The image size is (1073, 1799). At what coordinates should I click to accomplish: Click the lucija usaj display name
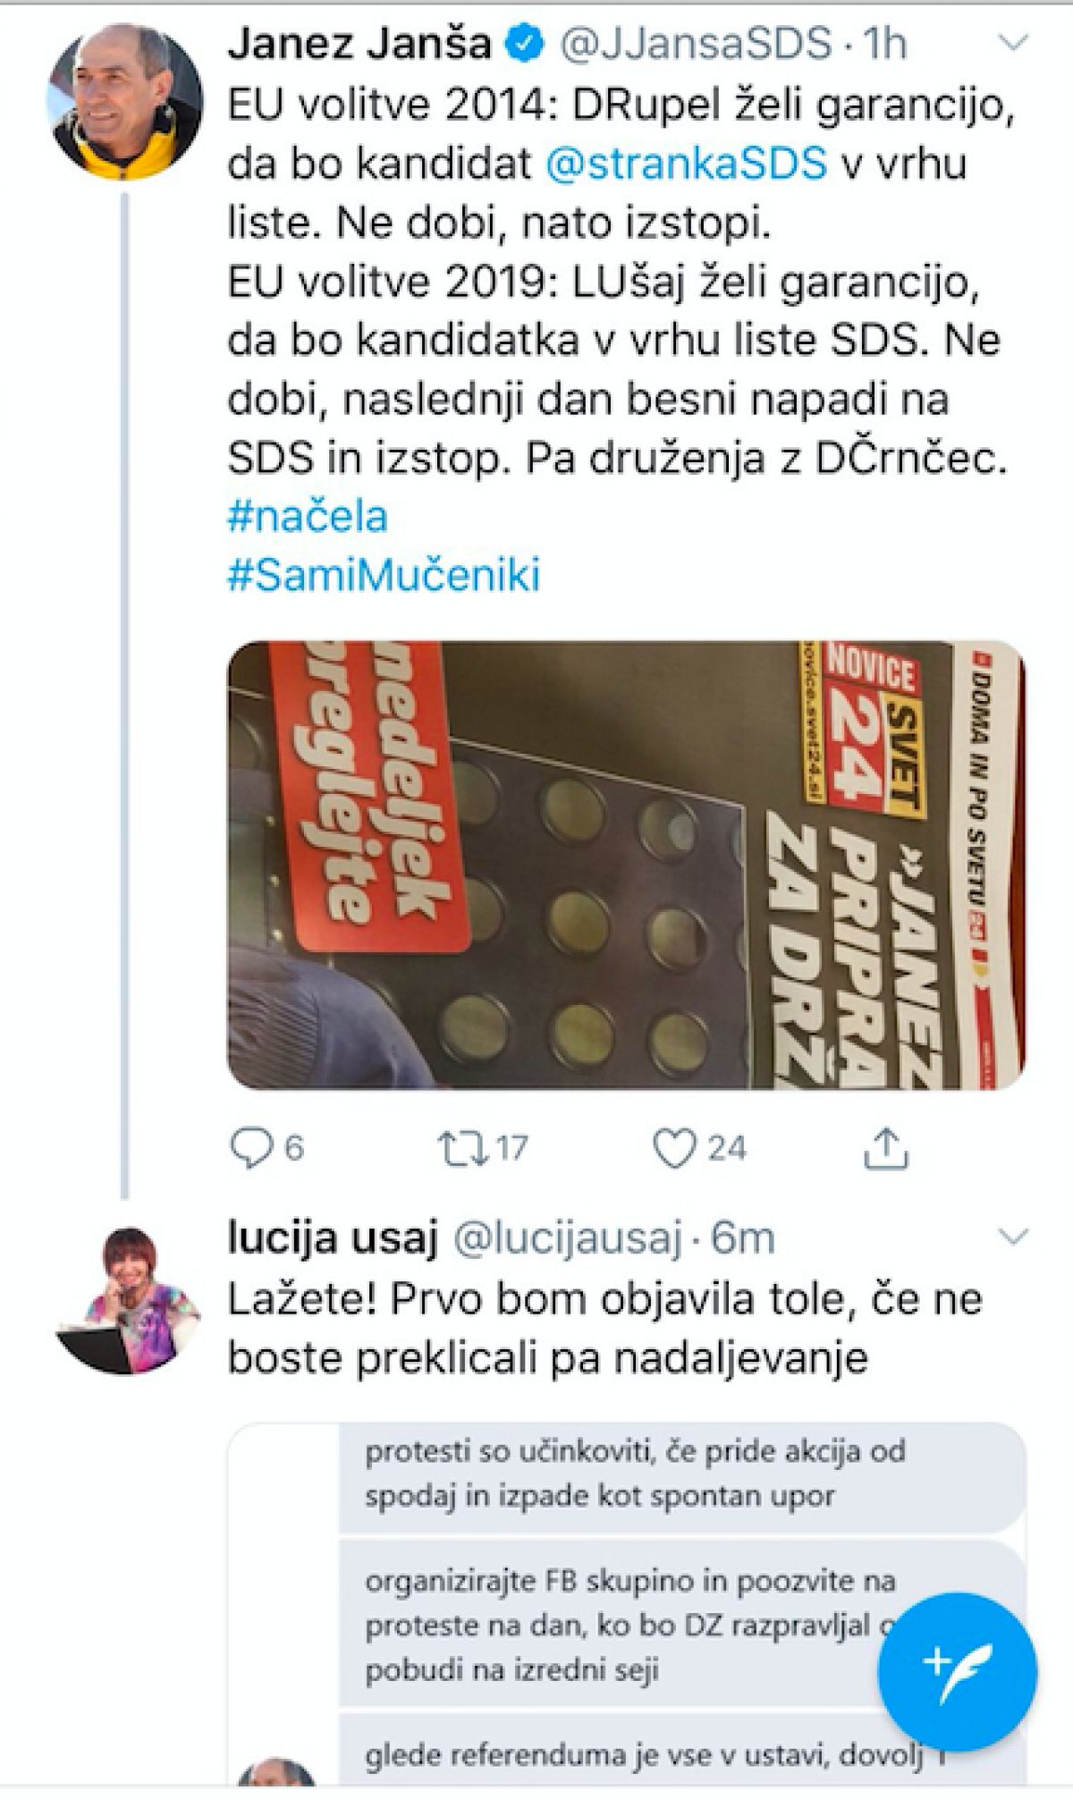coord(333,1239)
